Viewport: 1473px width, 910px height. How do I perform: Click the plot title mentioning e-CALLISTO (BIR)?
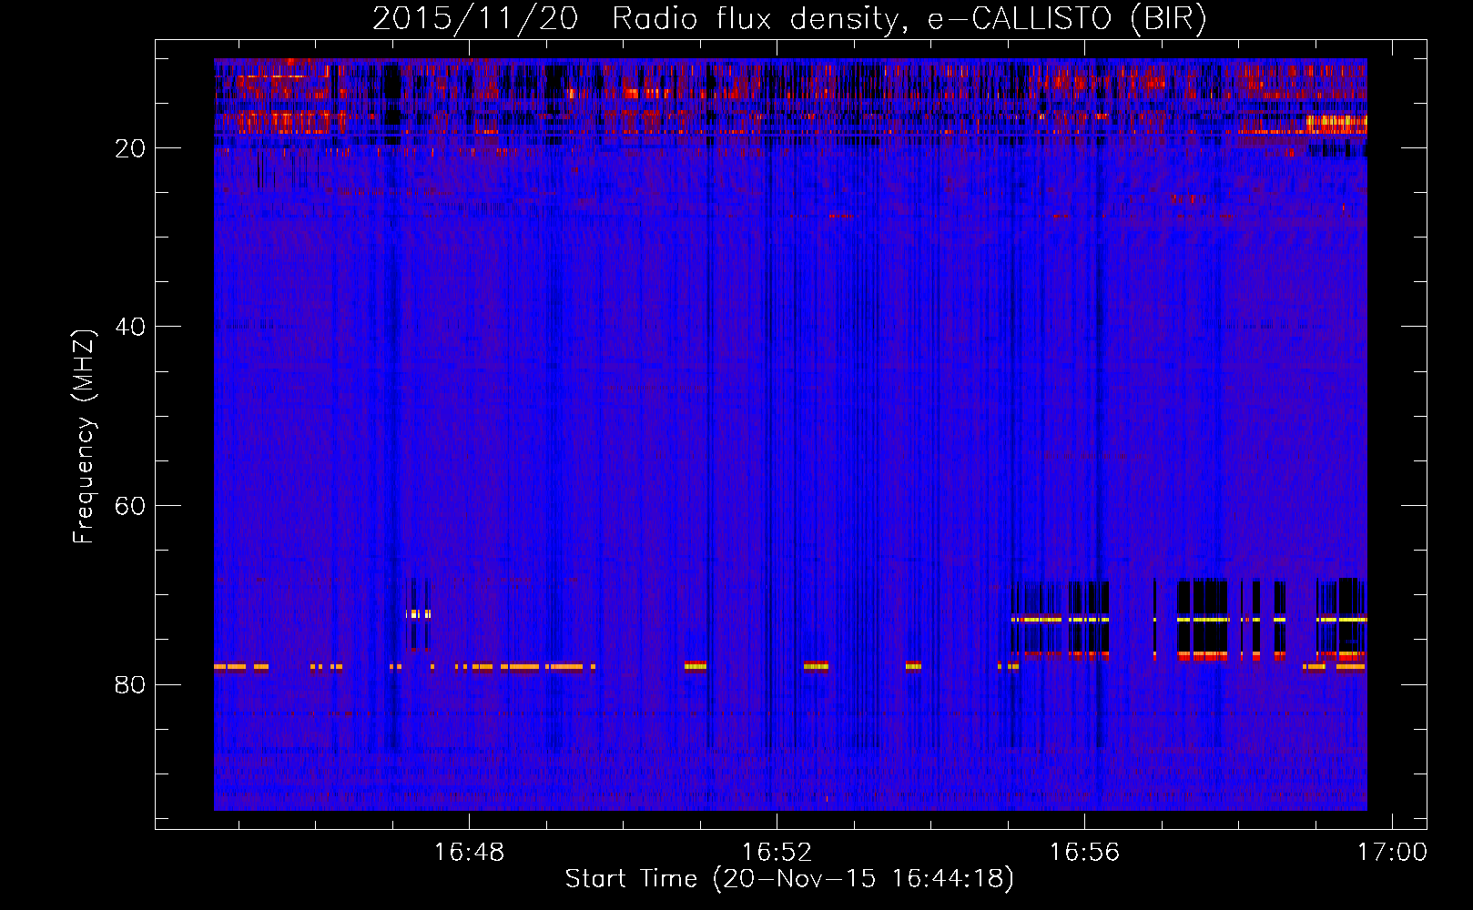[789, 18]
